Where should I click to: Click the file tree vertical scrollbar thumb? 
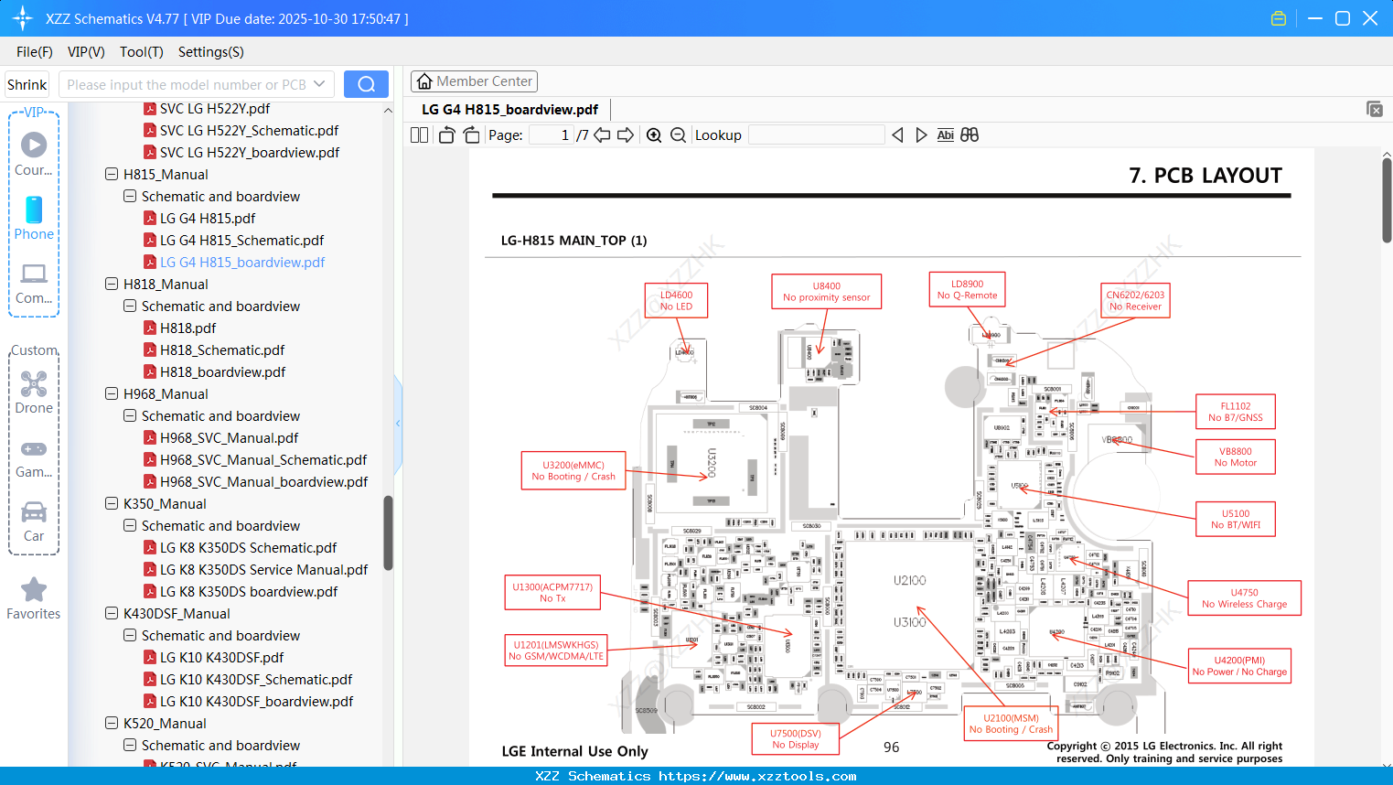coord(388,532)
